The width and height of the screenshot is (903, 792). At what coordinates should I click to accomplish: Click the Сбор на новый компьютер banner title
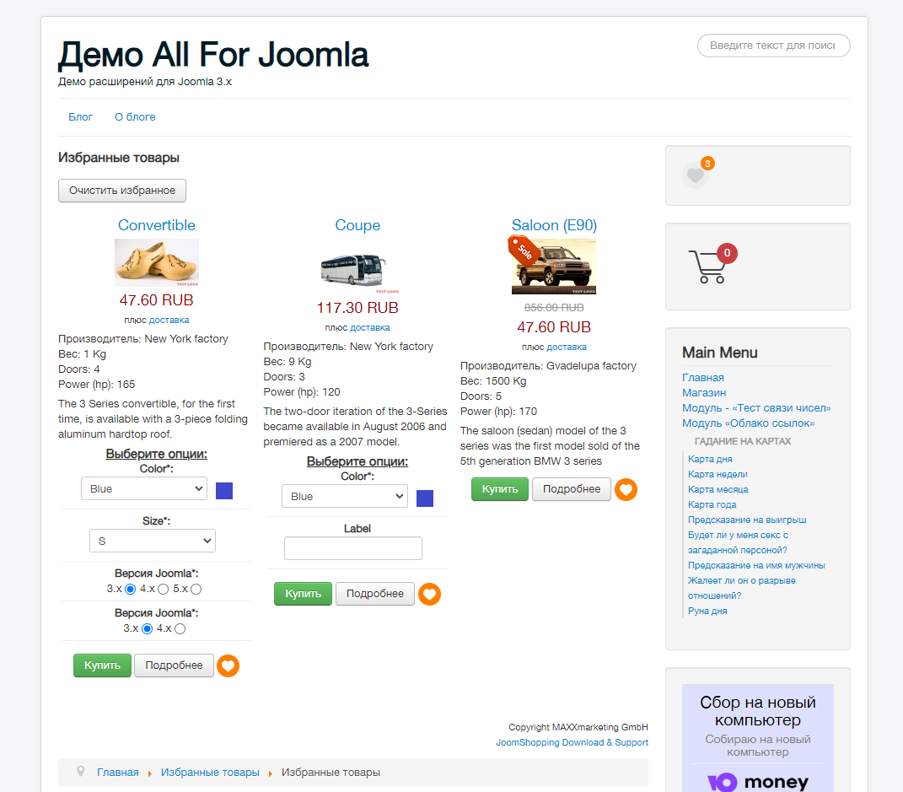(x=758, y=711)
